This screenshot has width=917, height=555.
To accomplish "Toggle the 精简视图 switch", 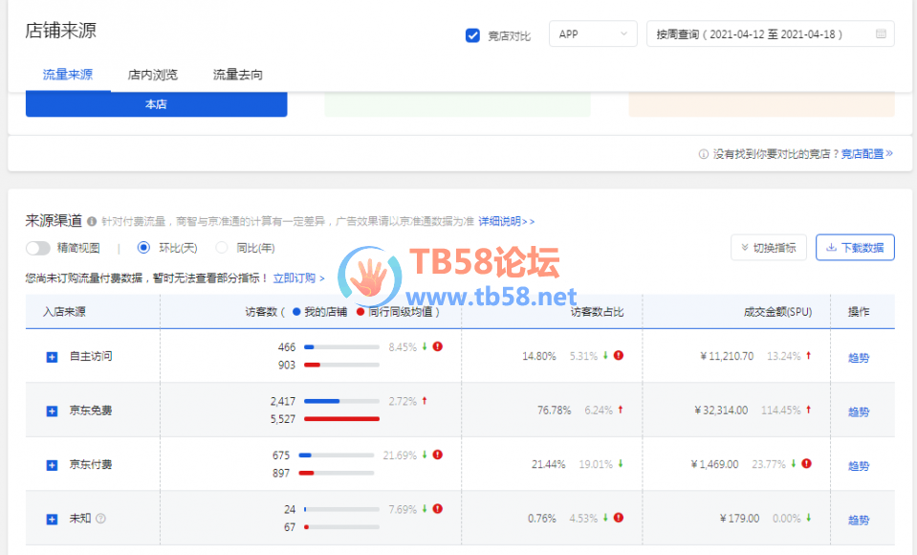I will 38,248.
